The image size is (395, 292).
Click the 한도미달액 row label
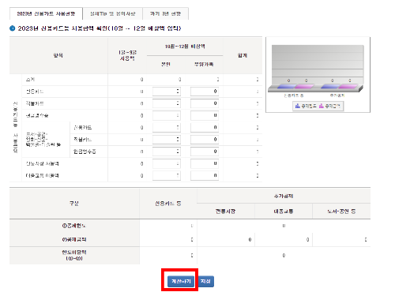[x=74, y=255]
